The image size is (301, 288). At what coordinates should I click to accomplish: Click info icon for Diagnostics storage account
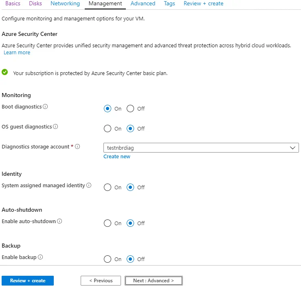(77, 147)
